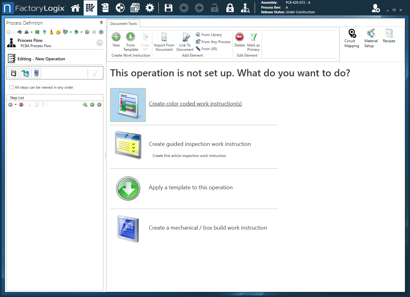Image resolution: width=410 pixels, height=297 pixels.
Task: Open Circuit Mapping
Action: tap(352, 38)
